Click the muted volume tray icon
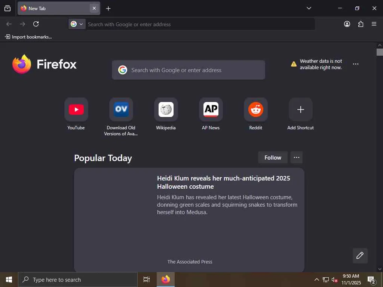This screenshot has width=383, height=287. click(x=335, y=280)
